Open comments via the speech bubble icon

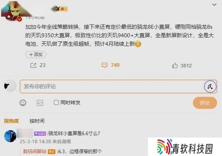(104, 65)
